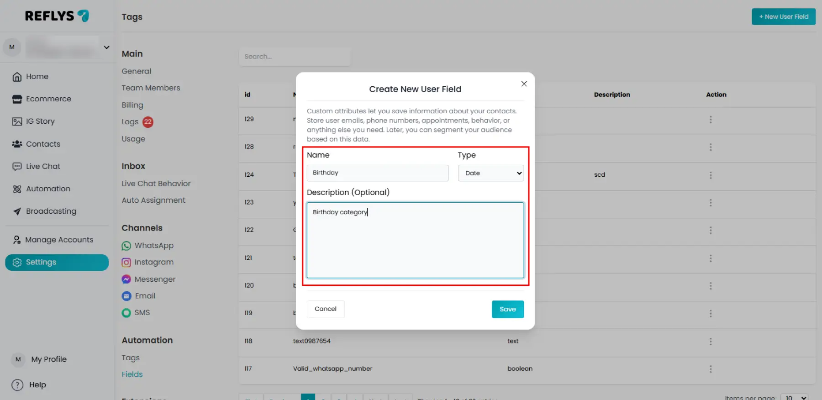Click the Messenger channel icon
Screen dimensions: 822x400
[126, 279]
